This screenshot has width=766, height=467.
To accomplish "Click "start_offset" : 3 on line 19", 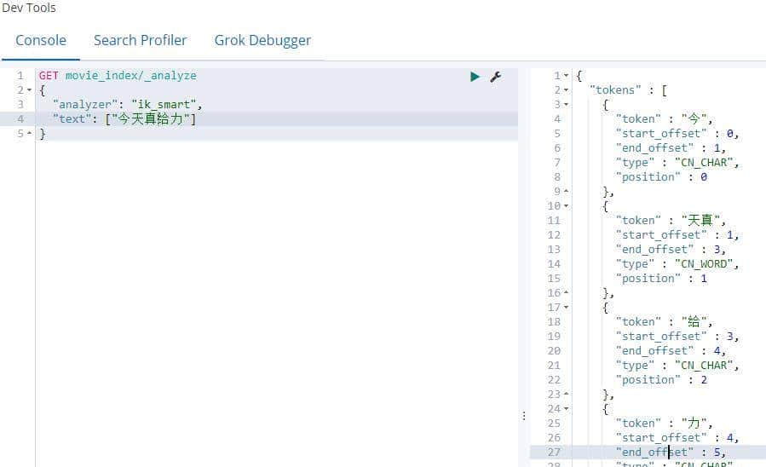I will tap(677, 336).
